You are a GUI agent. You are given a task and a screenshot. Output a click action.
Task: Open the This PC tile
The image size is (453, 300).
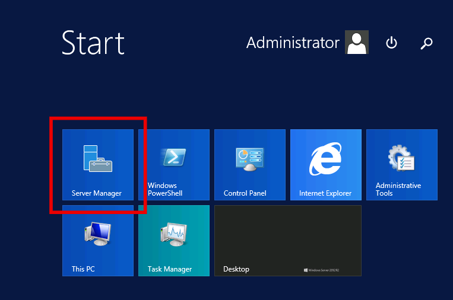click(x=98, y=241)
